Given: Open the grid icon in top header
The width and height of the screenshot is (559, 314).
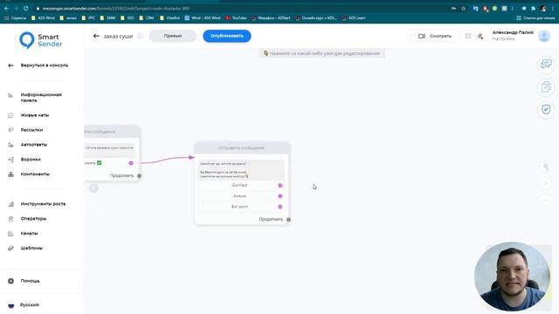Looking at the screenshot, I should 468,36.
